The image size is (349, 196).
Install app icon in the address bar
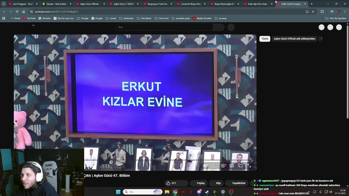click(x=307, y=12)
